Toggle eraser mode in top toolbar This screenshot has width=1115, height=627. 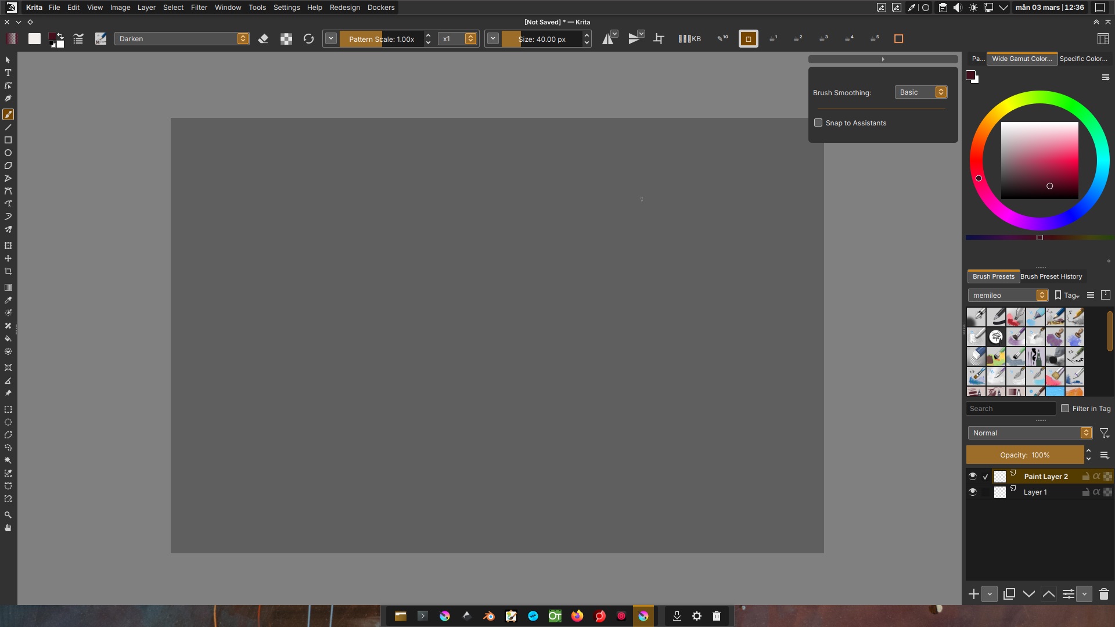pyautogui.click(x=263, y=39)
